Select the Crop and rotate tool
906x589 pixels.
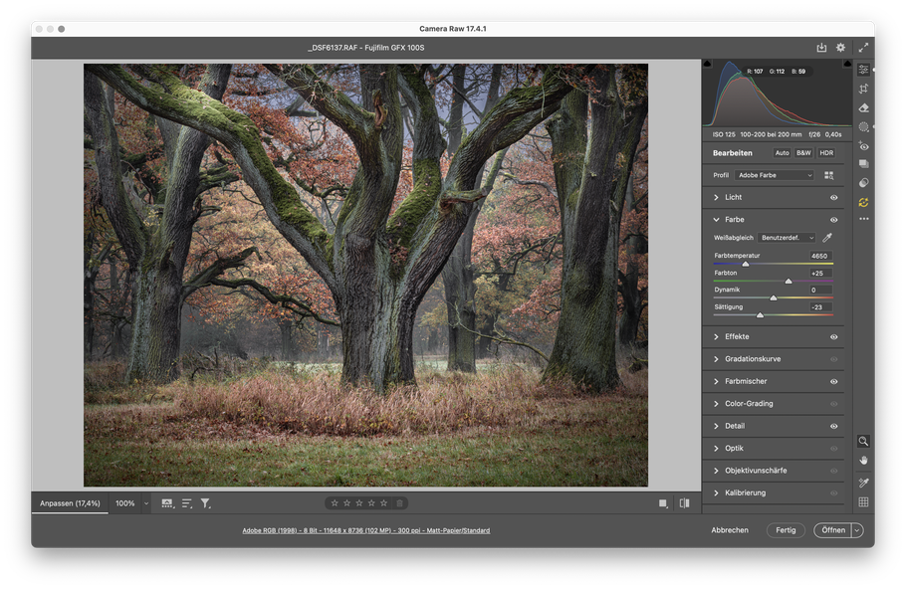click(863, 89)
